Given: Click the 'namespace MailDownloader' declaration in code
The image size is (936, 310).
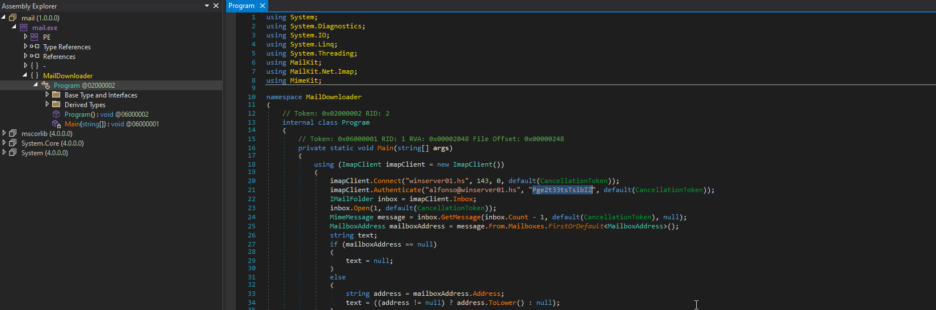Looking at the screenshot, I should click(x=314, y=97).
